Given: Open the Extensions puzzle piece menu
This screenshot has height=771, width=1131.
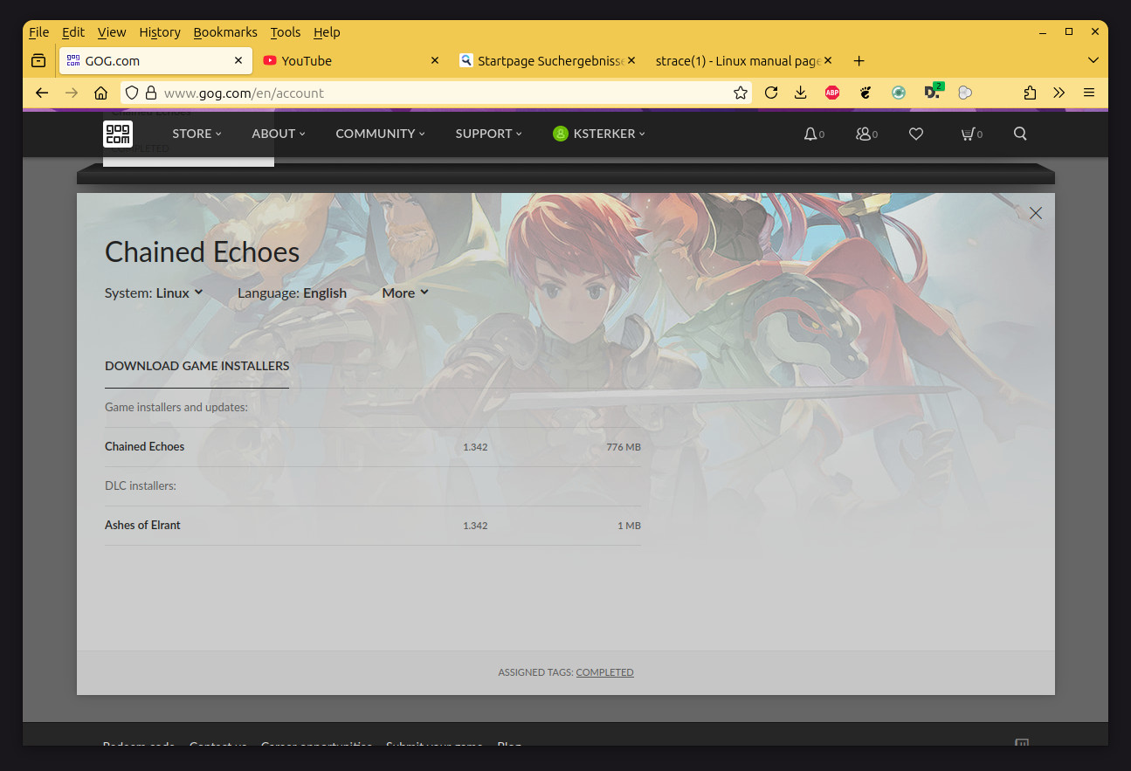Looking at the screenshot, I should [x=1030, y=93].
